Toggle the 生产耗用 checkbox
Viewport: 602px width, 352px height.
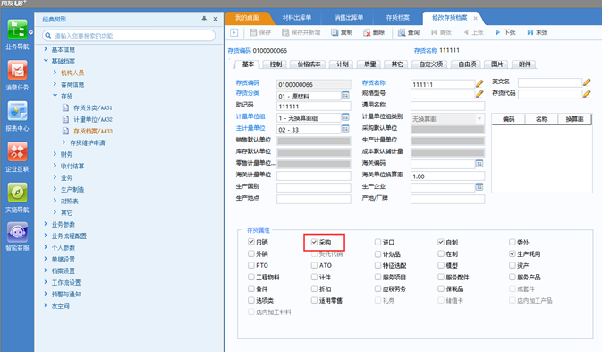513,253
